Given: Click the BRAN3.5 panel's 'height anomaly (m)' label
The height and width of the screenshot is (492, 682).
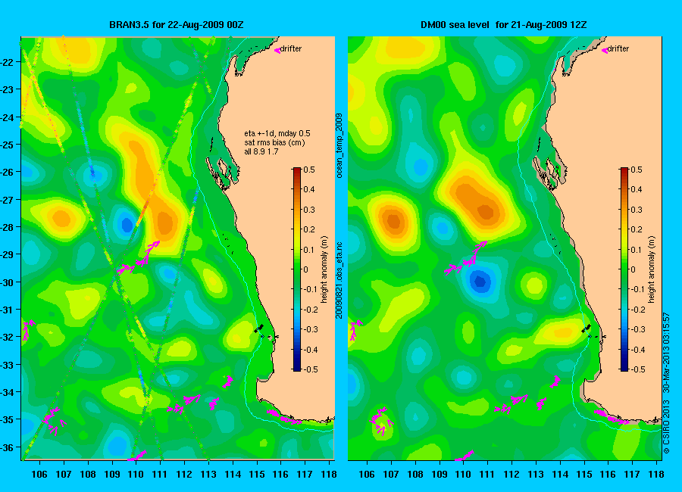Looking at the screenshot, I should pyautogui.click(x=324, y=270).
